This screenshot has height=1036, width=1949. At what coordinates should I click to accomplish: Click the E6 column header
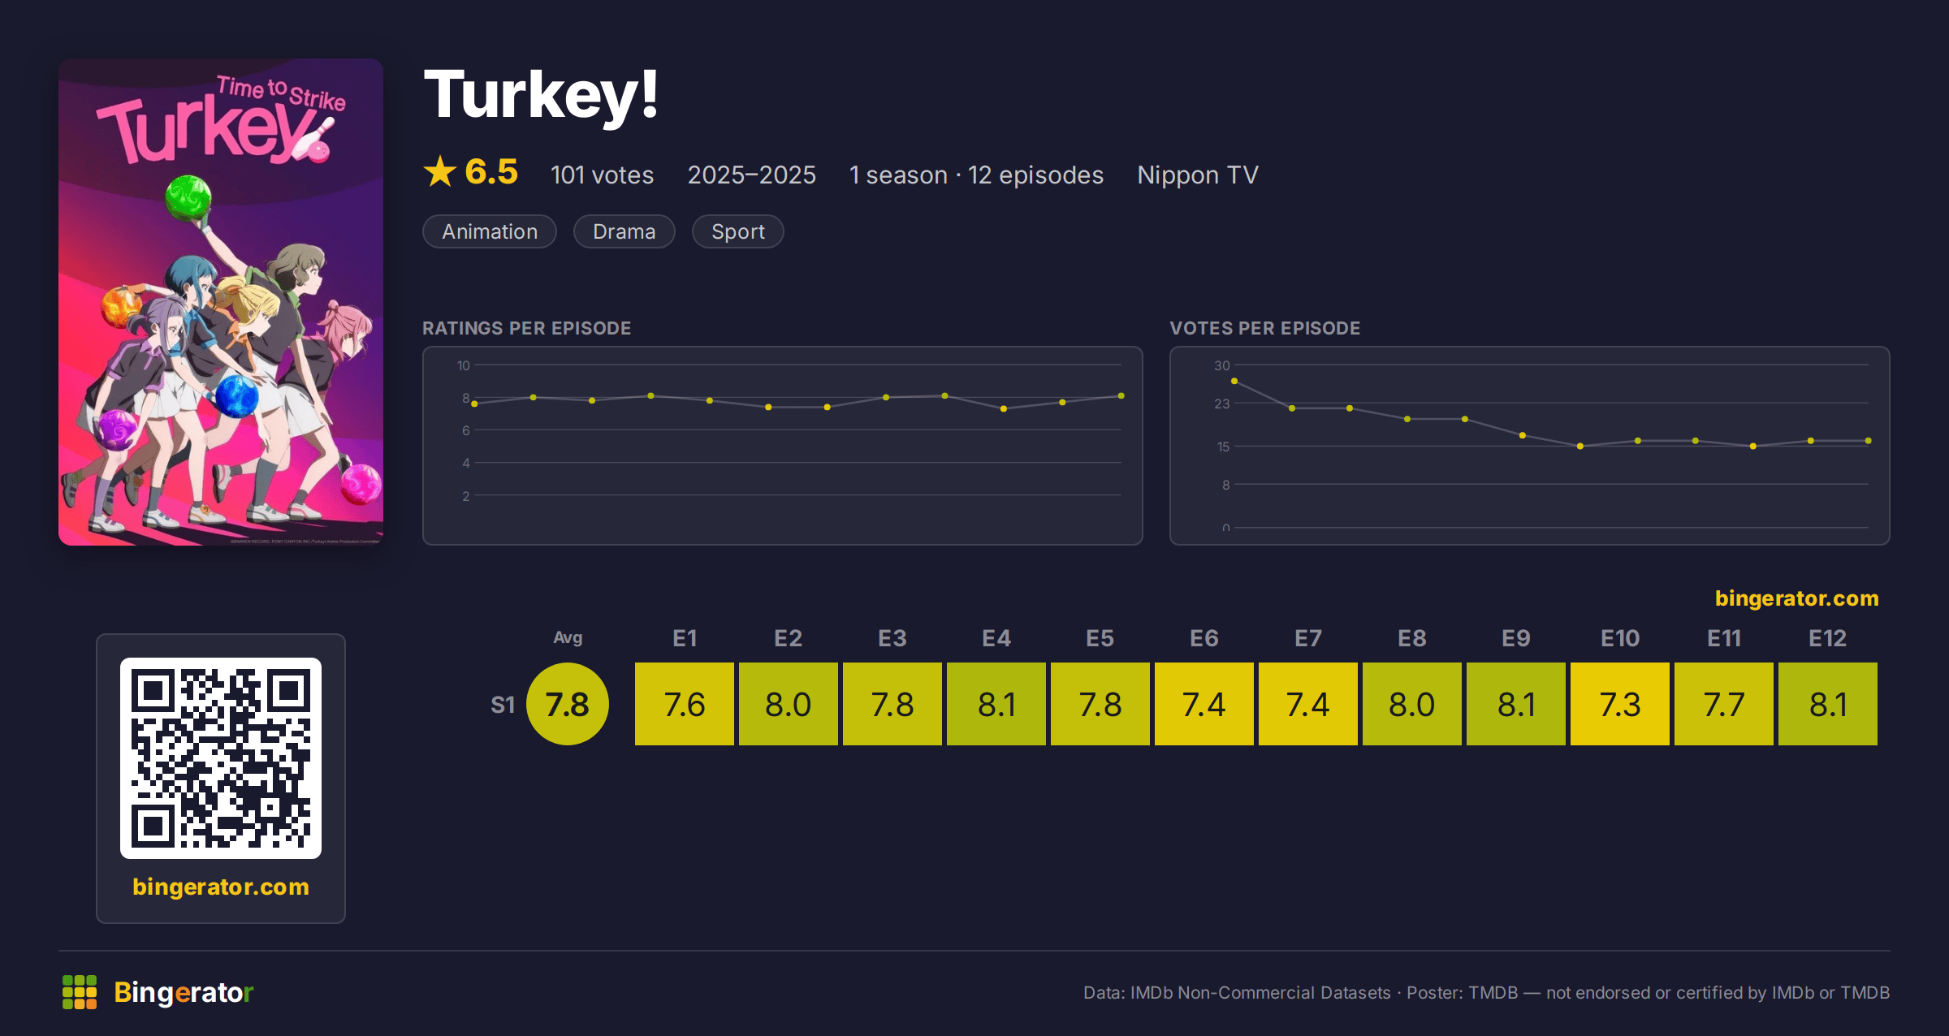coord(1204,638)
